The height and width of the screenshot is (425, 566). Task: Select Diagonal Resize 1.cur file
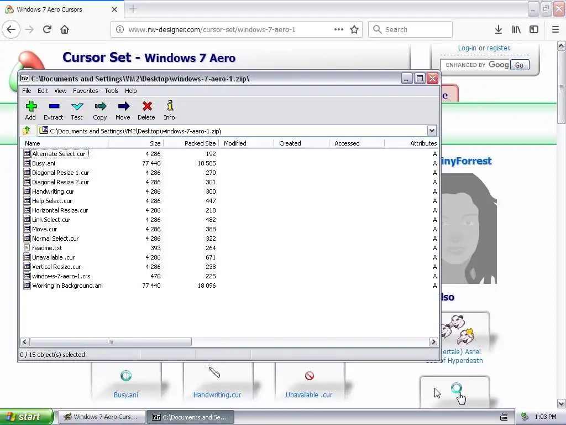tap(60, 173)
